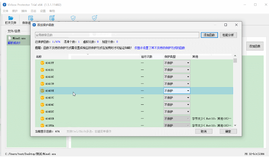Click function icon for 41409E
The width and height of the screenshot is (269, 158).
(x=42, y=91)
